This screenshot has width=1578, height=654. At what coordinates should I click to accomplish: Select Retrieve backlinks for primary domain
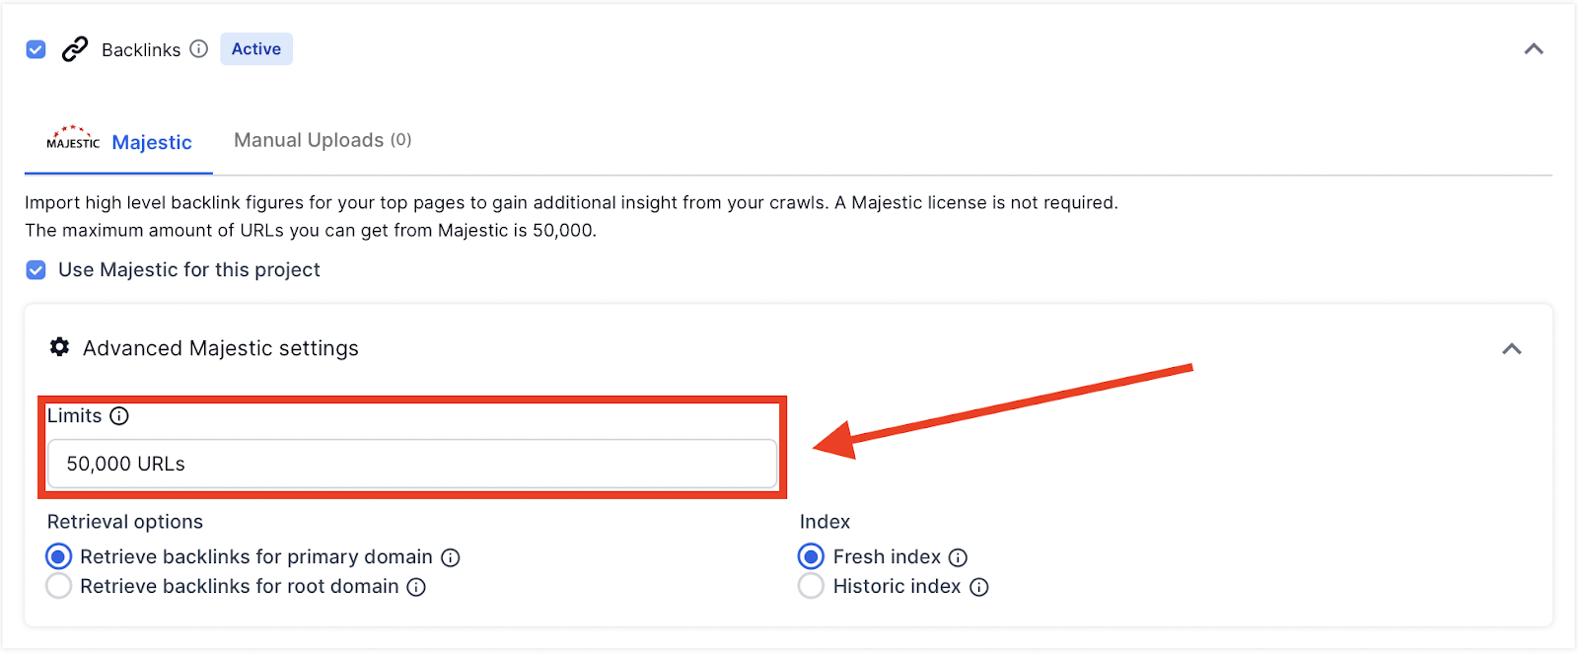59,557
